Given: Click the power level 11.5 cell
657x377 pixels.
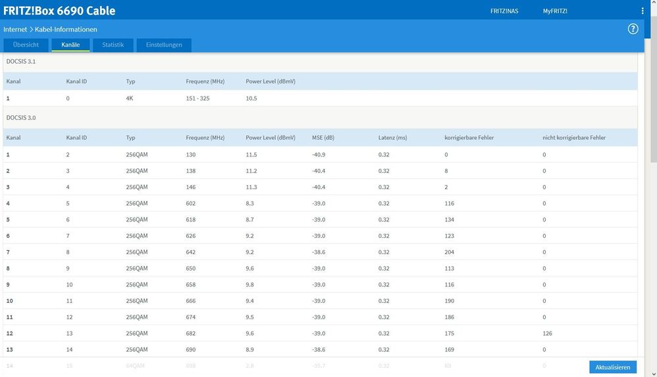Looking at the screenshot, I should point(251,154).
